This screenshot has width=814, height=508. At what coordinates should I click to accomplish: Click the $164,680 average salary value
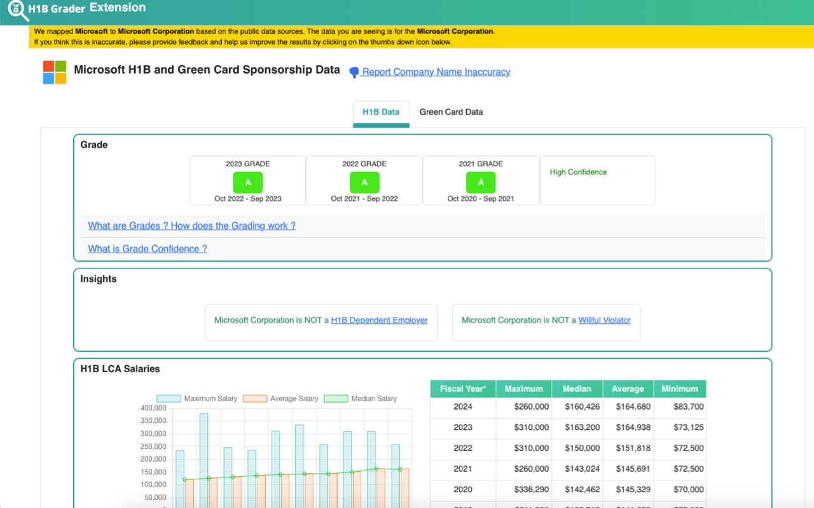point(633,407)
